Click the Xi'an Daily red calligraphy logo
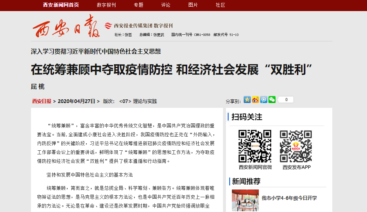The width and height of the screenshot is (367, 212). tap(66, 26)
